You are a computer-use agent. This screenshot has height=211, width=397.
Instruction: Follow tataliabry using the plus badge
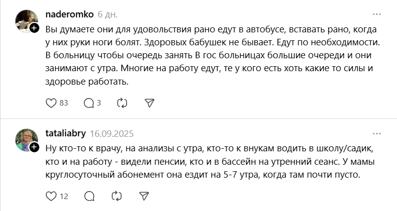coord(34,148)
